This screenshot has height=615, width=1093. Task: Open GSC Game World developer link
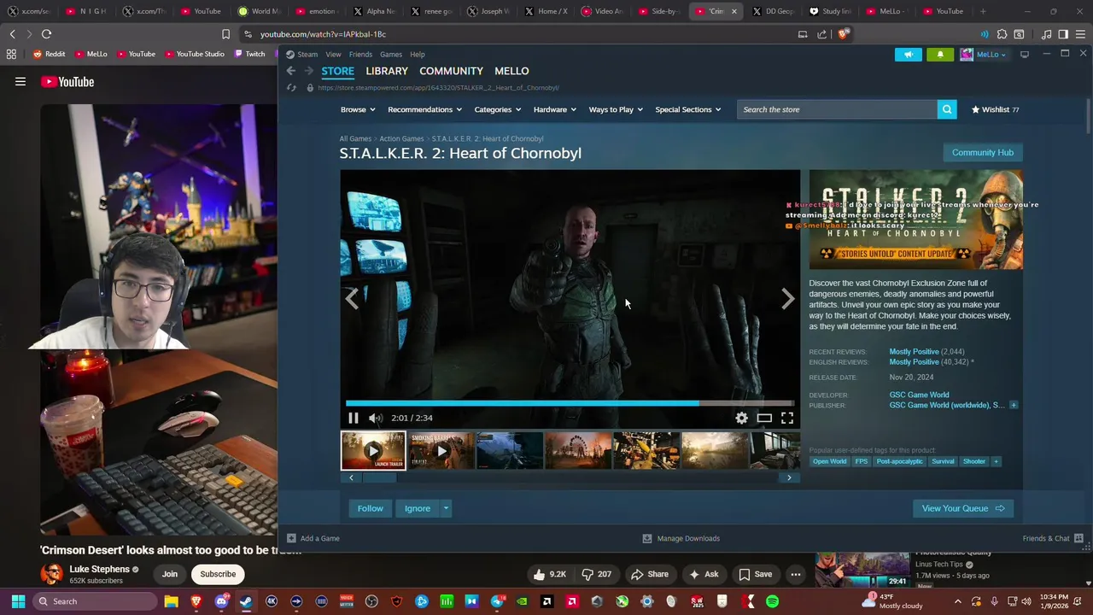[919, 395]
